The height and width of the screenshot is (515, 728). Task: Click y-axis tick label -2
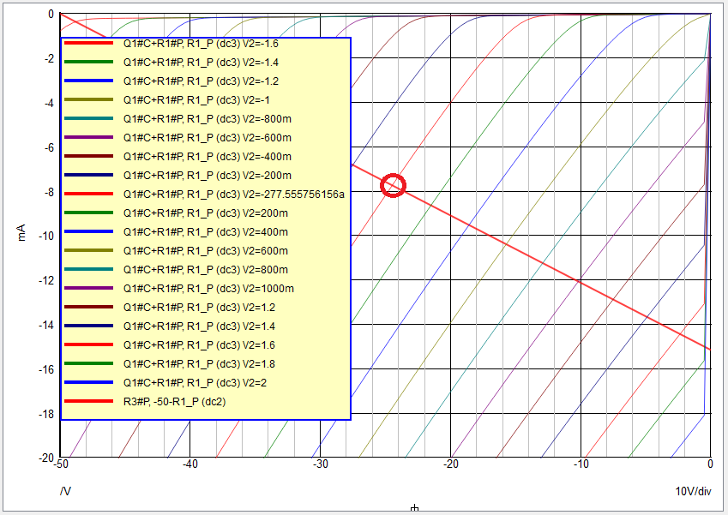tap(49, 59)
